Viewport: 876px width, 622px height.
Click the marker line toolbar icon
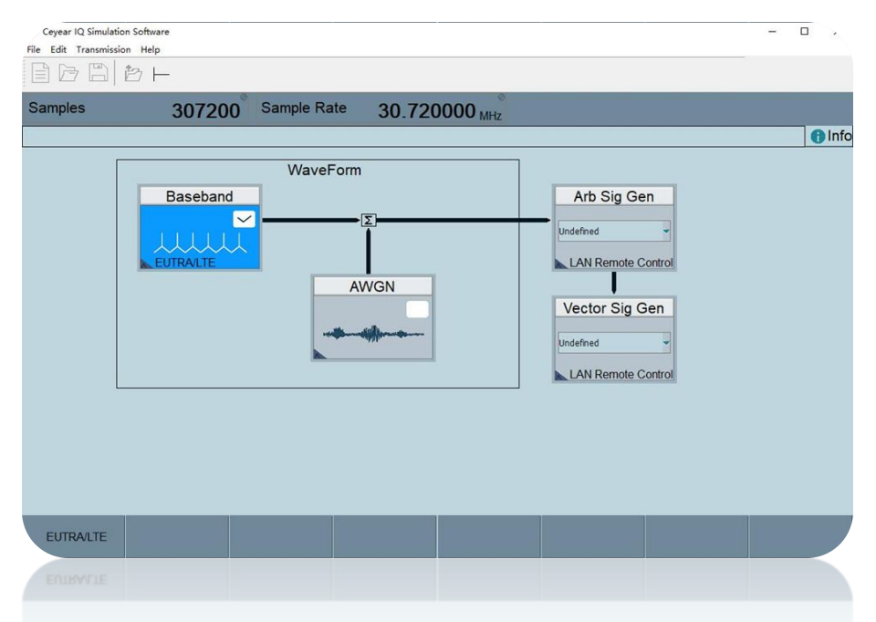click(x=162, y=75)
